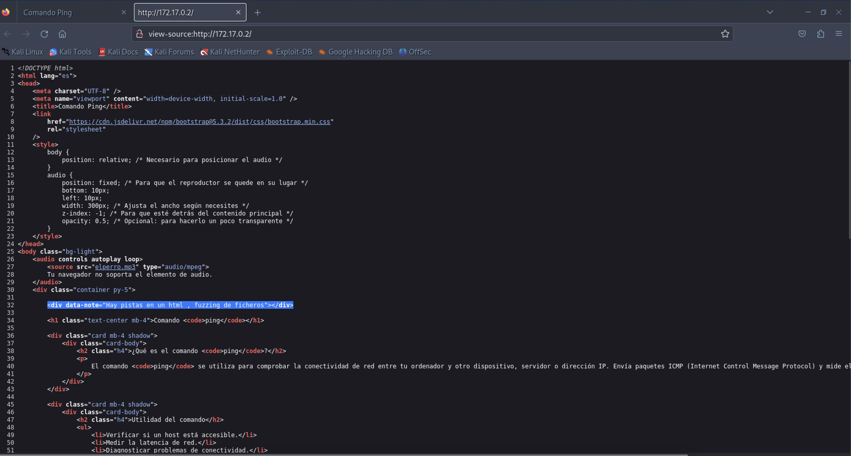Click the 'El comando ping se utiliza' paragraph
This screenshot has height=456, width=851.
click(x=471, y=366)
